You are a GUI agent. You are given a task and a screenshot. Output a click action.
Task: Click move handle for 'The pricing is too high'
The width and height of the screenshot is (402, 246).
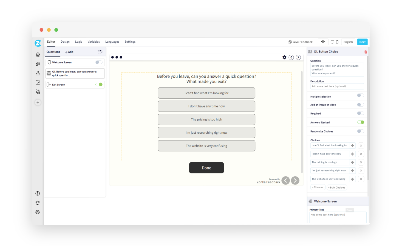click(x=352, y=162)
